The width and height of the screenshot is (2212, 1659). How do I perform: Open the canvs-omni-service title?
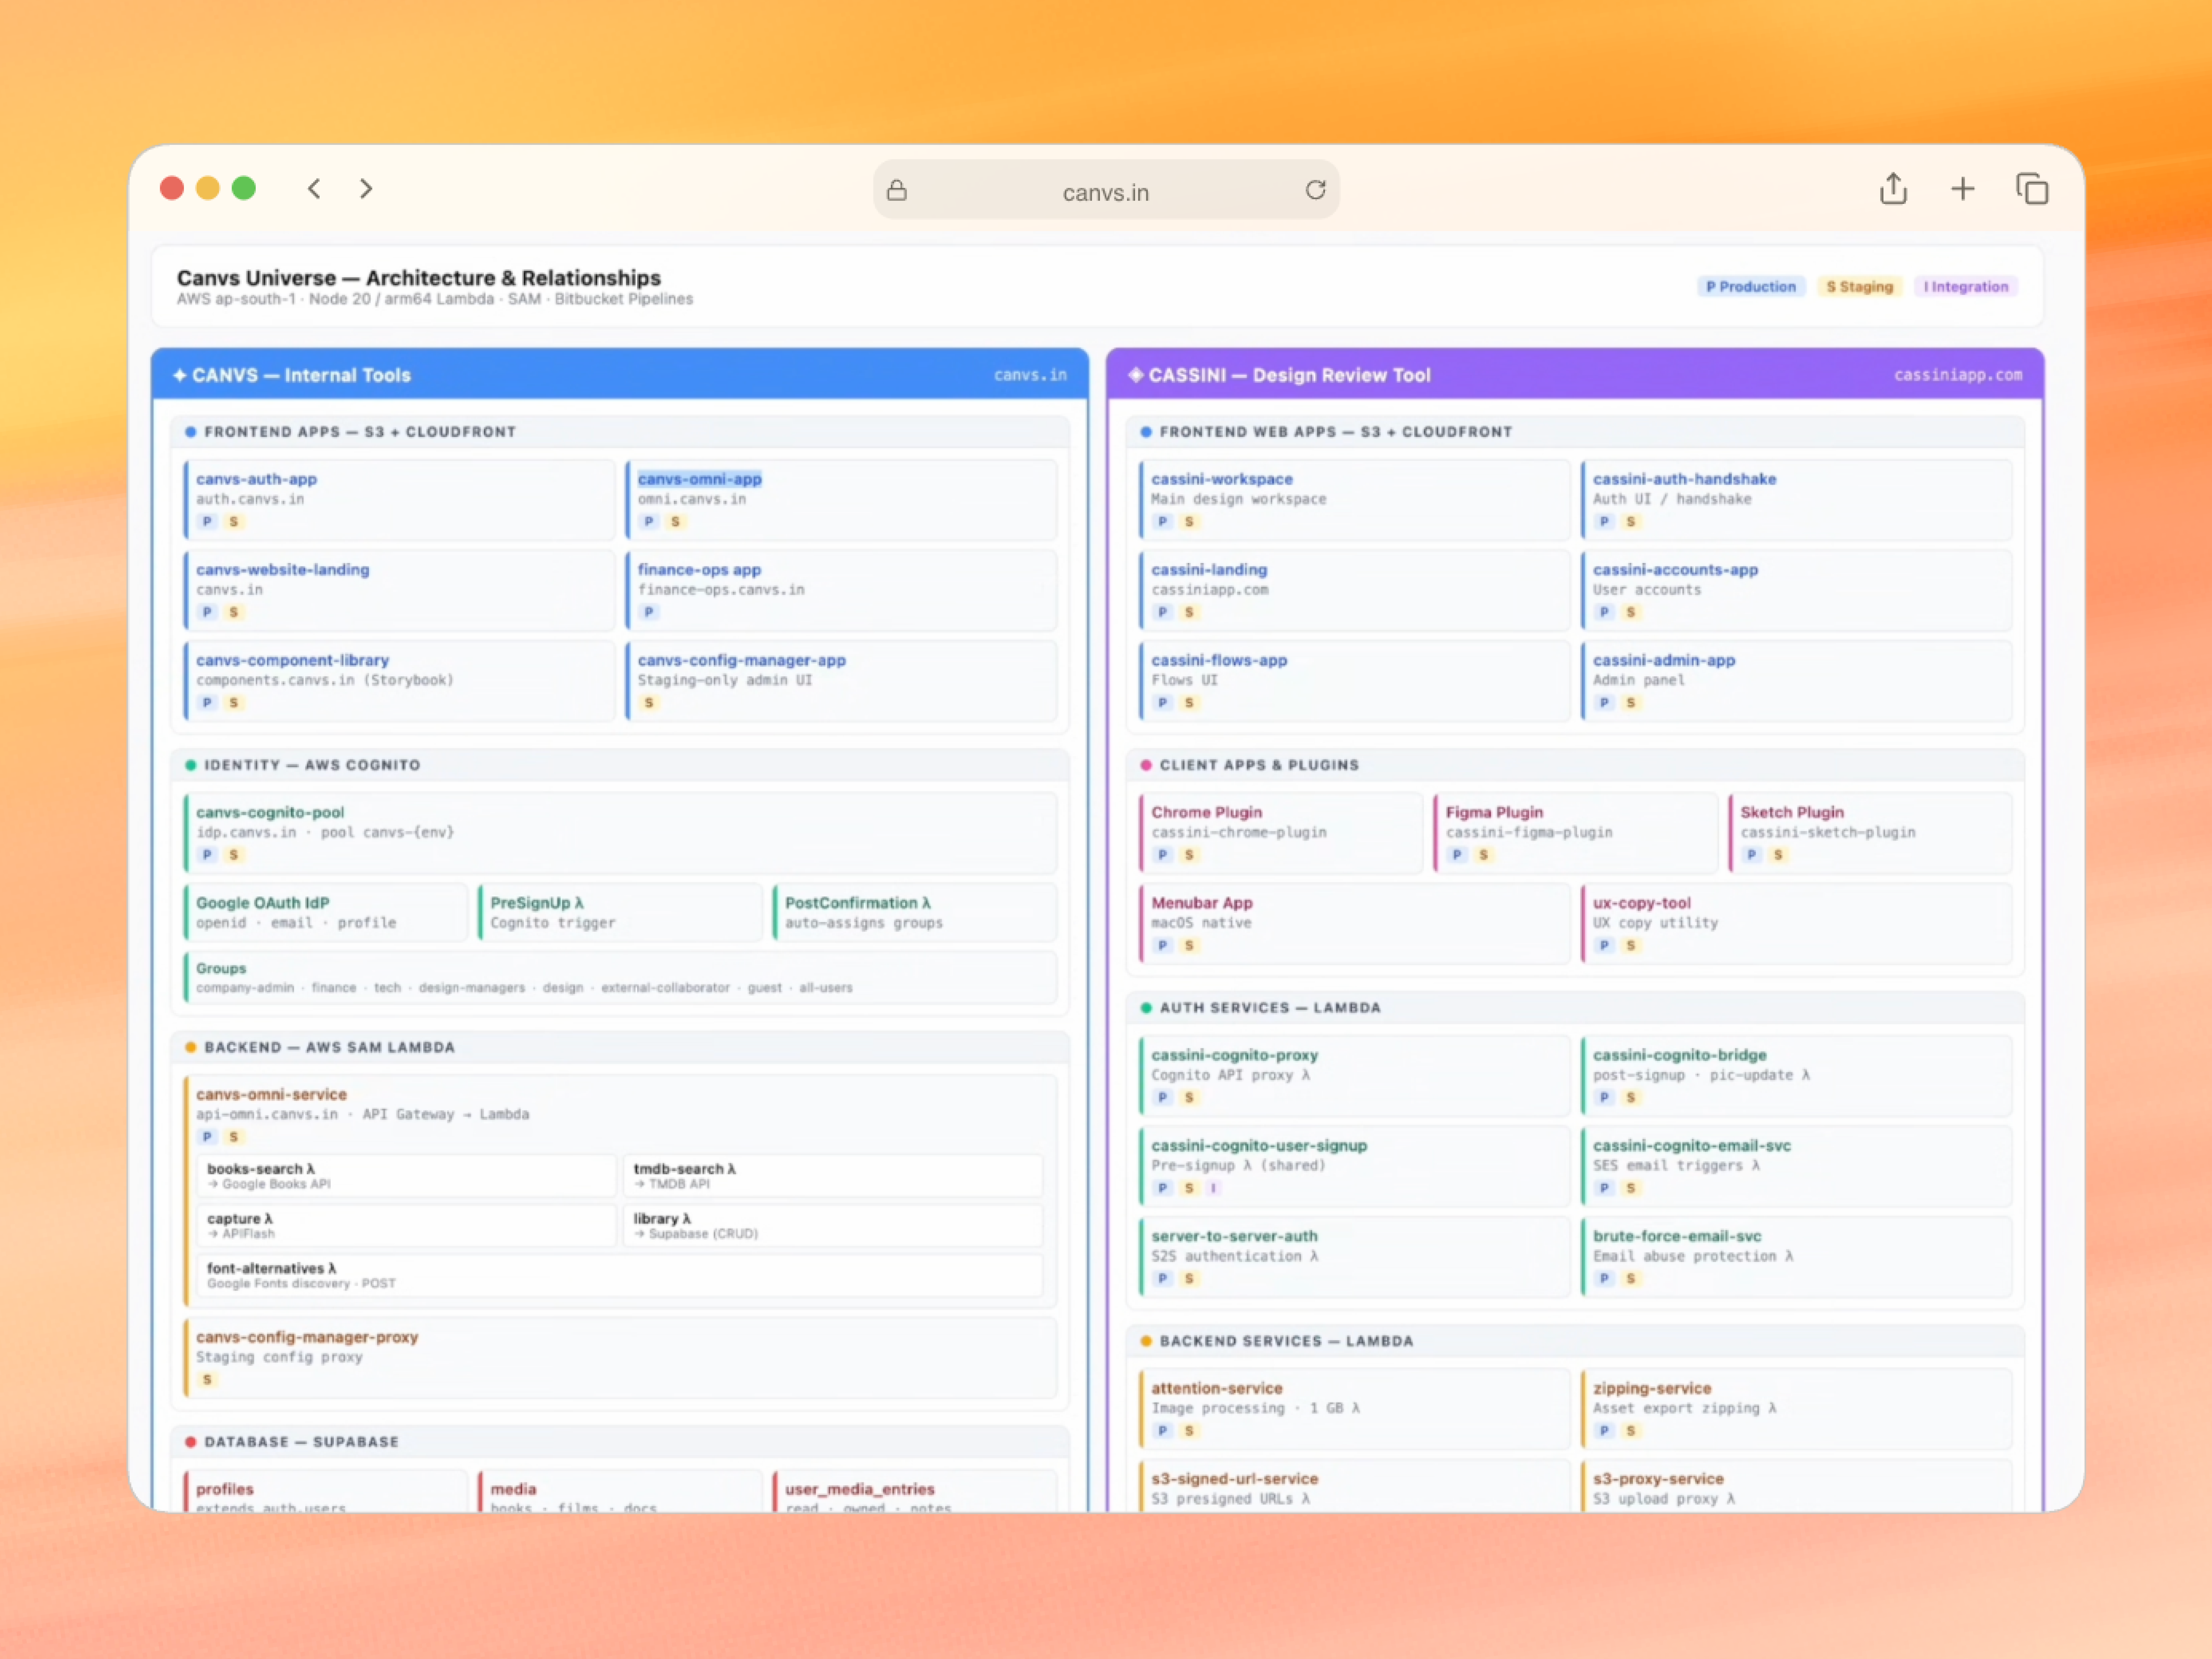[271, 1095]
